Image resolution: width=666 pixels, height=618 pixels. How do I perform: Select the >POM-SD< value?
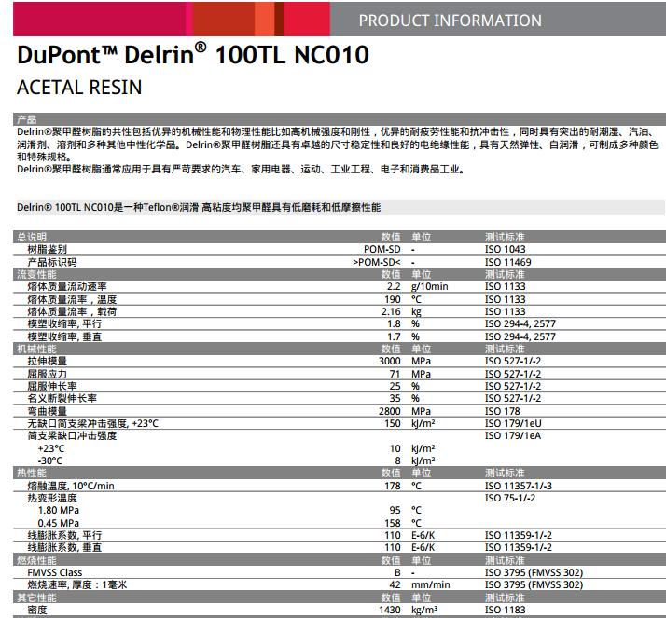point(376,262)
